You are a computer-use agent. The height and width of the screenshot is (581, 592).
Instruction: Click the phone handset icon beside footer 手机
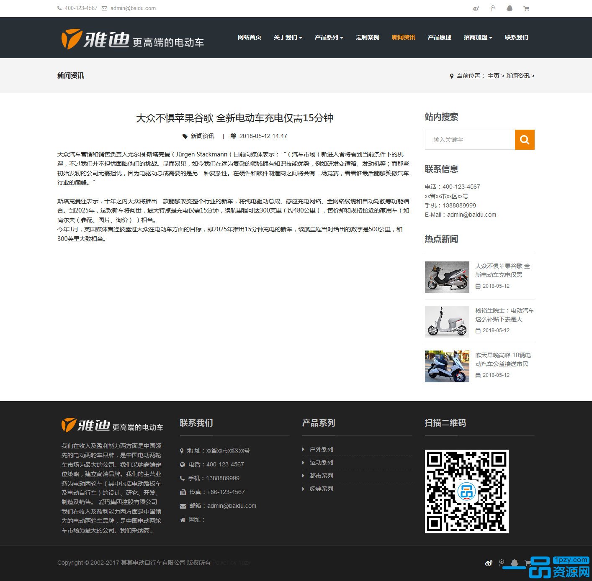[182, 479]
